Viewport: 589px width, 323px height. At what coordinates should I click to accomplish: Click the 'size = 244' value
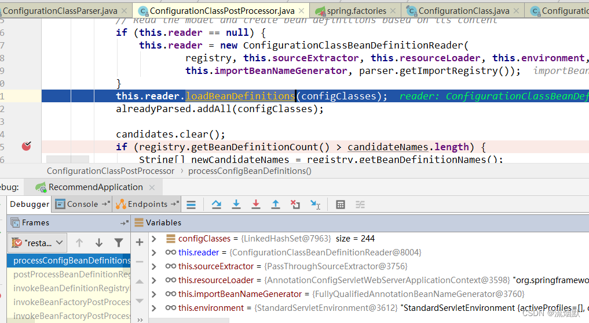(355, 239)
